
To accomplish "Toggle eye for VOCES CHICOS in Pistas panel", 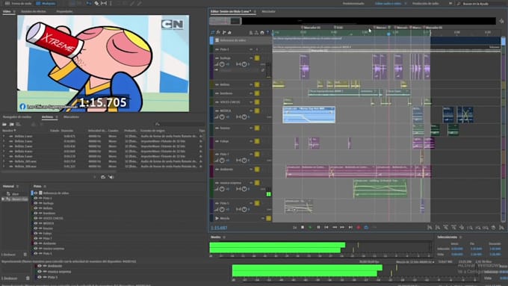I will click(36, 218).
